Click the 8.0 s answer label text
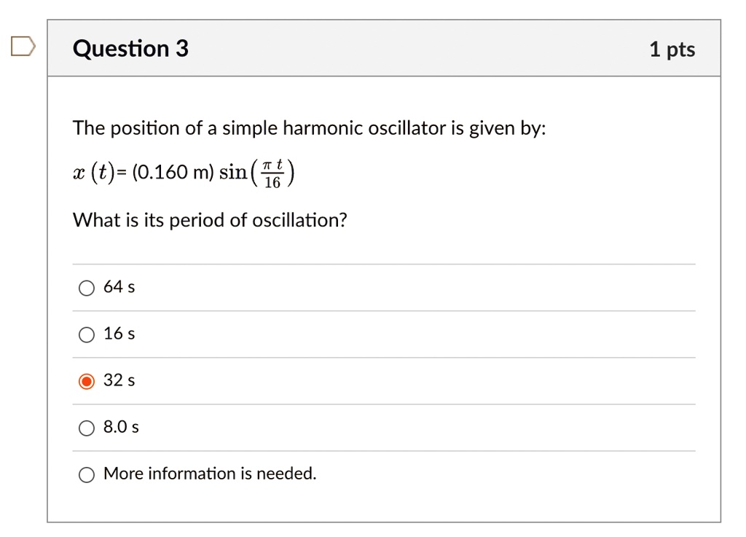This screenshot has width=746, height=537. (x=121, y=427)
